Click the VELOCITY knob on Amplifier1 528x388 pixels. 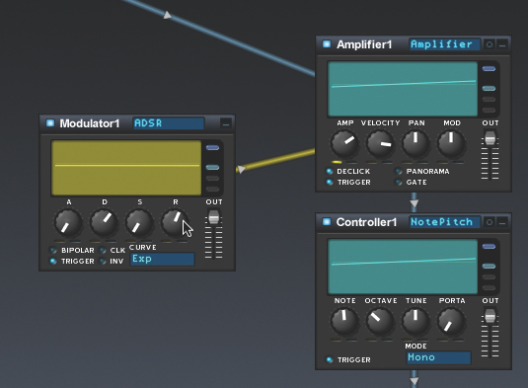380,144
